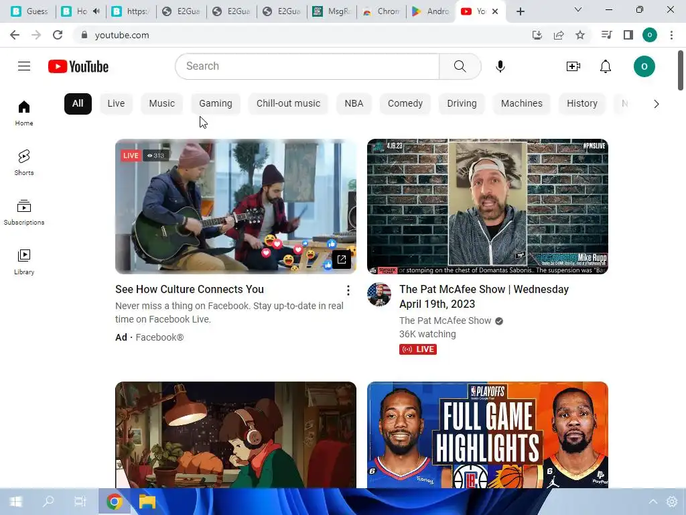Image resolution: width=686 pixels, height=515 pixels.
Task: Switch to the Guess browser tab
Action: [29, 11]
